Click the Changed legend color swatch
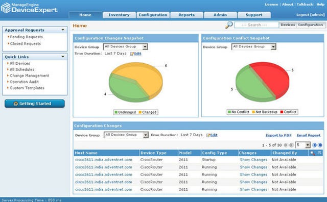Image resolution: width=327 pixels, height=202 pixels. pyautogui.click(x=140, y=112)
